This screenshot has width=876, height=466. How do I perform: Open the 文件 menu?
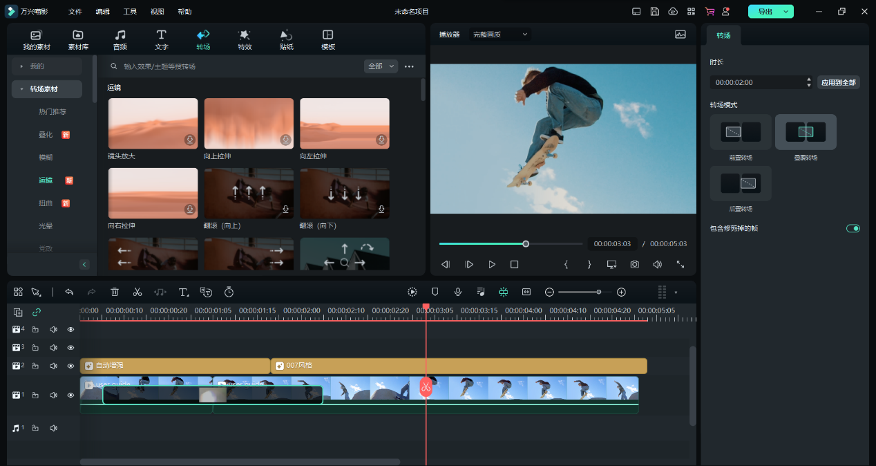click(x=75, y=12)
